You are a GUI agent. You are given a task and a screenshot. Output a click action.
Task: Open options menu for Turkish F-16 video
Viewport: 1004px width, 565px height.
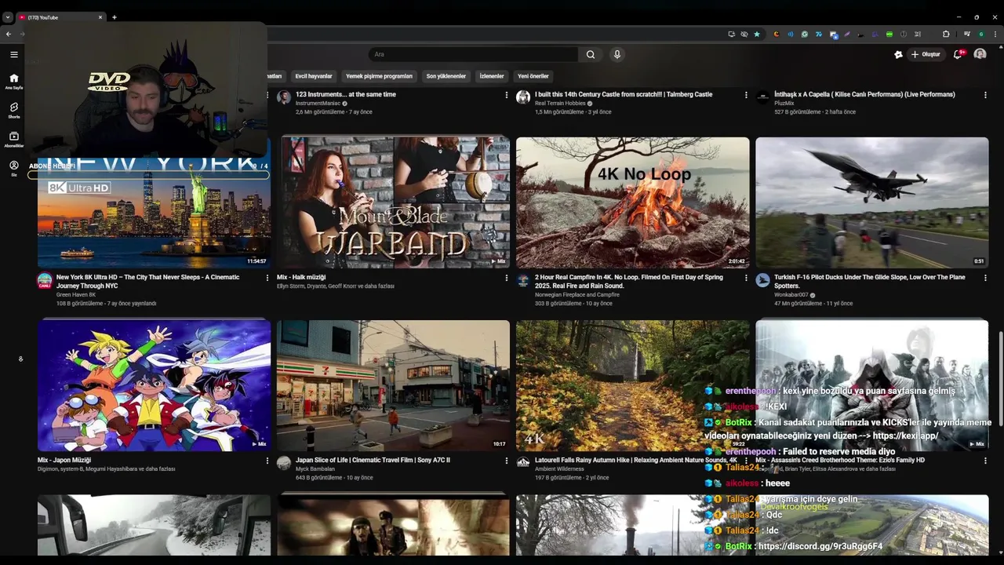tap(985, 278)
